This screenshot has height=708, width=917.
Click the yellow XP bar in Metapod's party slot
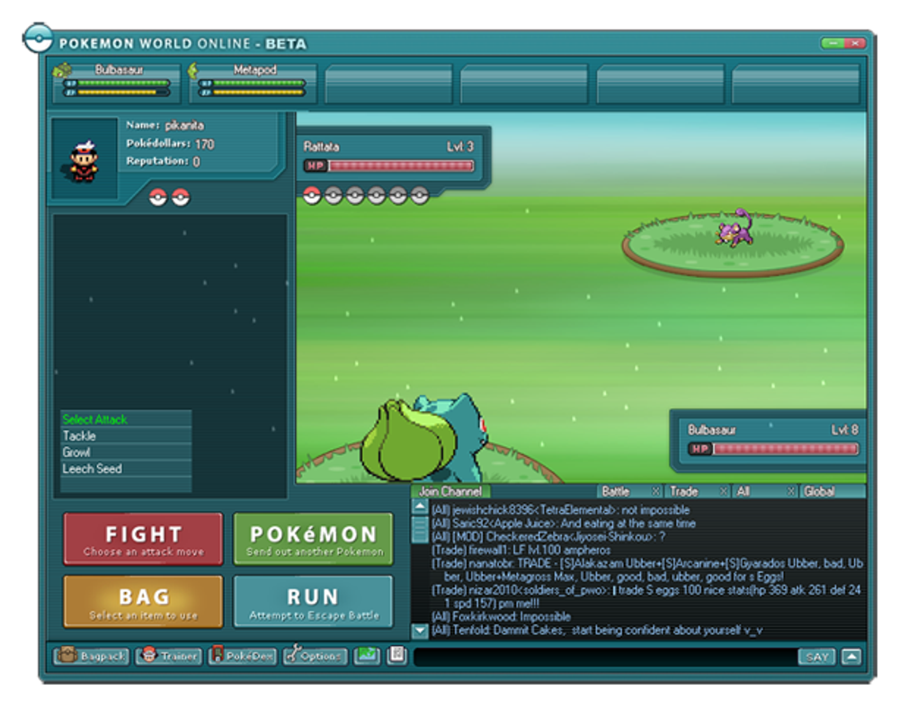[x=253, y=93]
